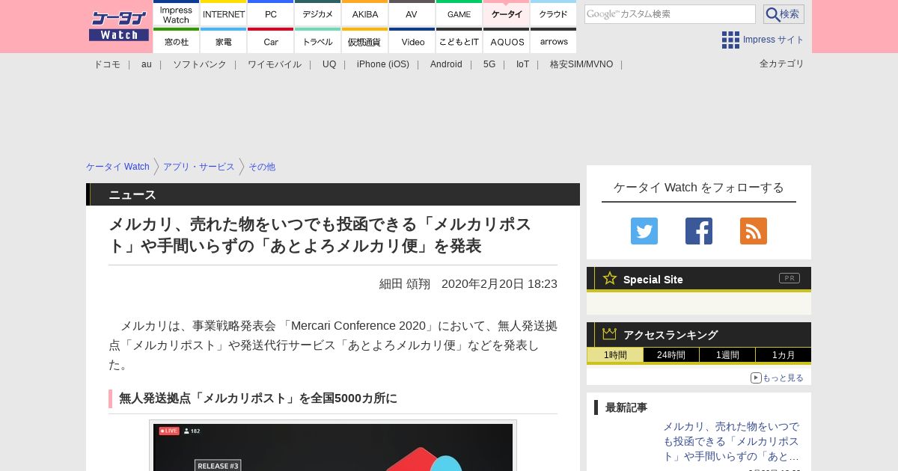Go to the UQ category
The image size is (898, 471).
[x=329, y=64]
